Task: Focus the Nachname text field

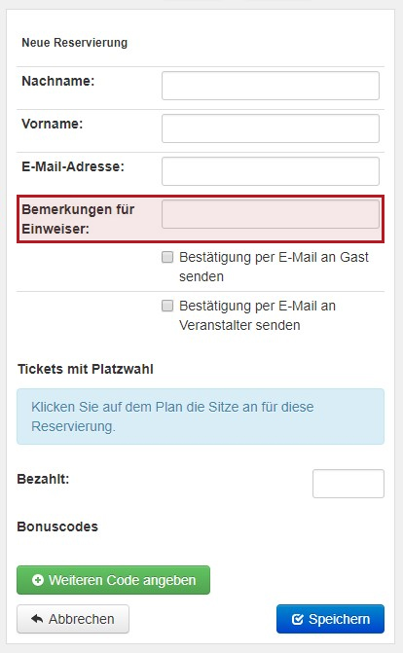Action: click(271, 86)
